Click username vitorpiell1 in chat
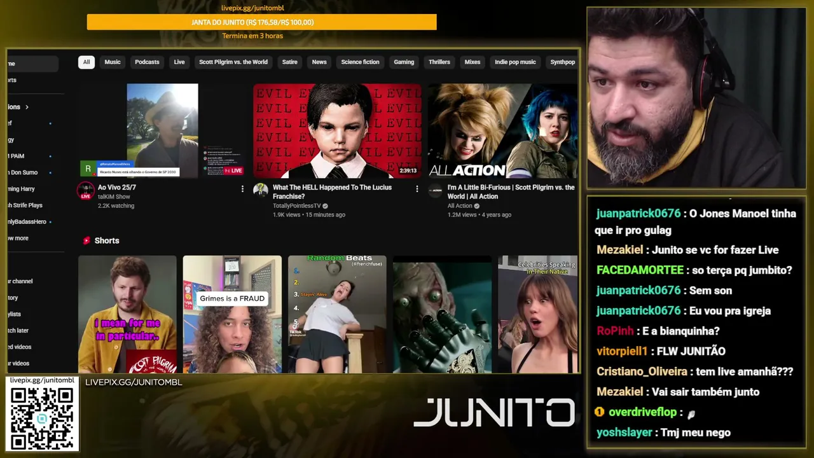 (x=622, y=351)
